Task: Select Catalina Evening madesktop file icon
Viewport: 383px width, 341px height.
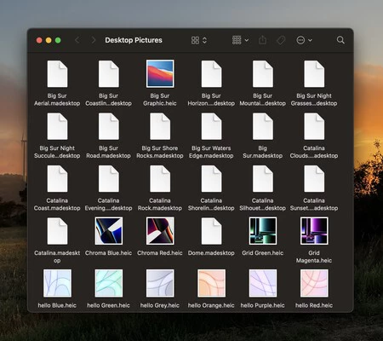Action: tap(109, 179)
